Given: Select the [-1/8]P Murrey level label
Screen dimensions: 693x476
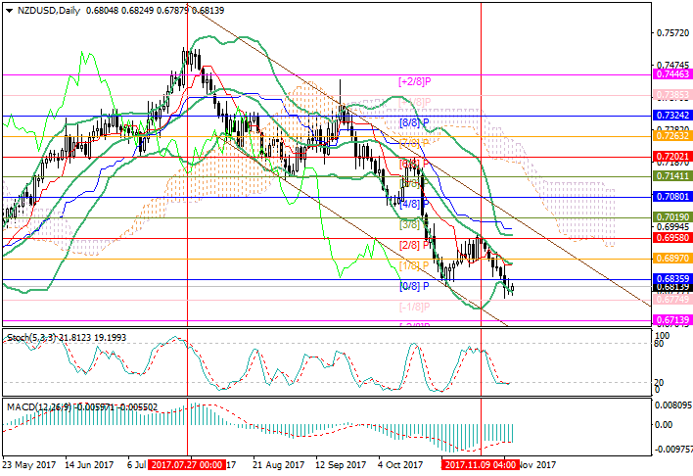Looking at the screenshot, I should (x=415, y=307).
